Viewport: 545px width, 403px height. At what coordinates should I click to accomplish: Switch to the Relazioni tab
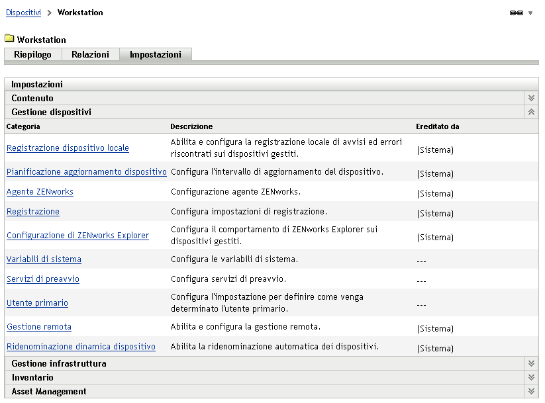(x=90, y=55)
